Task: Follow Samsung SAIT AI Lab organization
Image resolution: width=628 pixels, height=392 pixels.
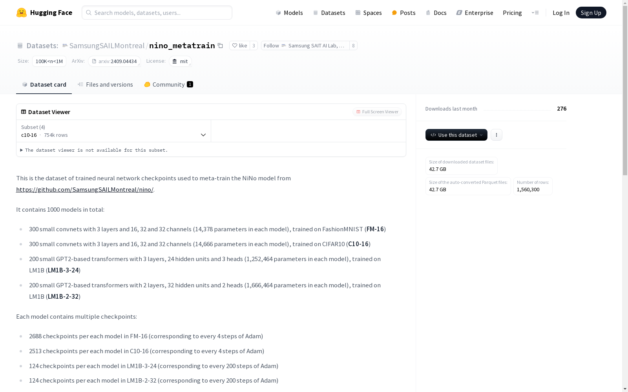Action: pos(305,45)
